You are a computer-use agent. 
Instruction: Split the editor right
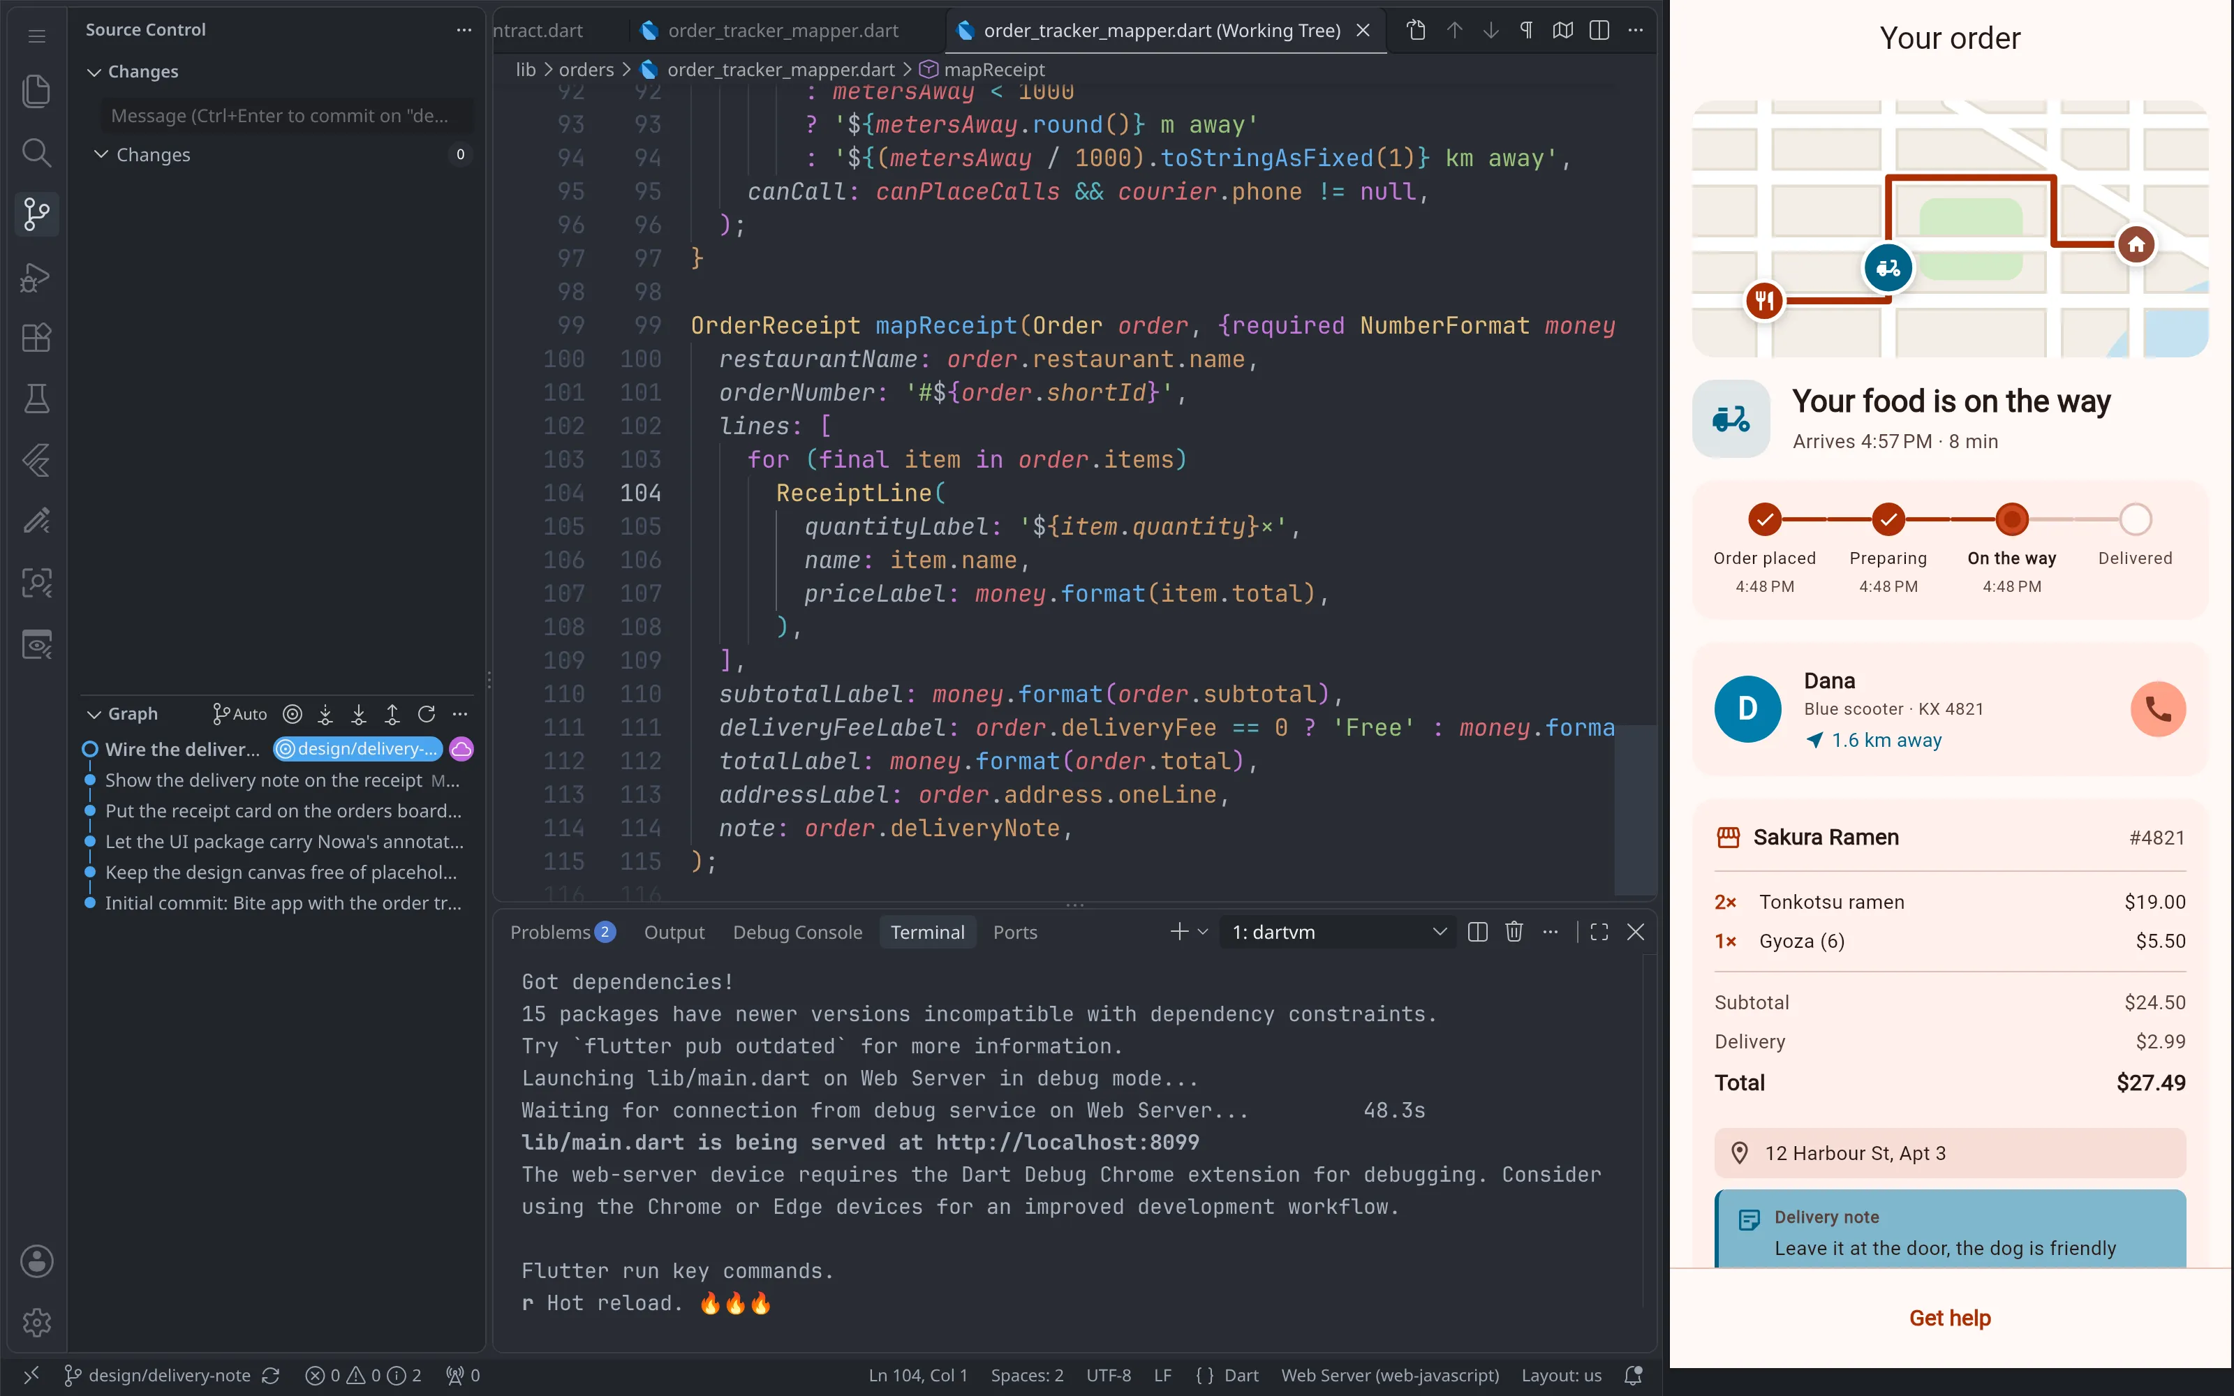coord(1599,31)
